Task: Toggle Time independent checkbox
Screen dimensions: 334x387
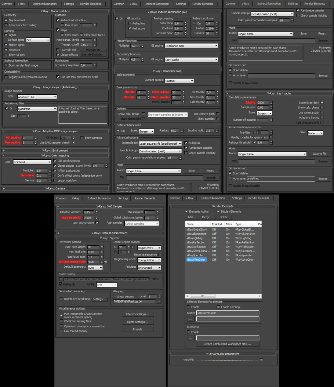Action: (x=97, y=223)
